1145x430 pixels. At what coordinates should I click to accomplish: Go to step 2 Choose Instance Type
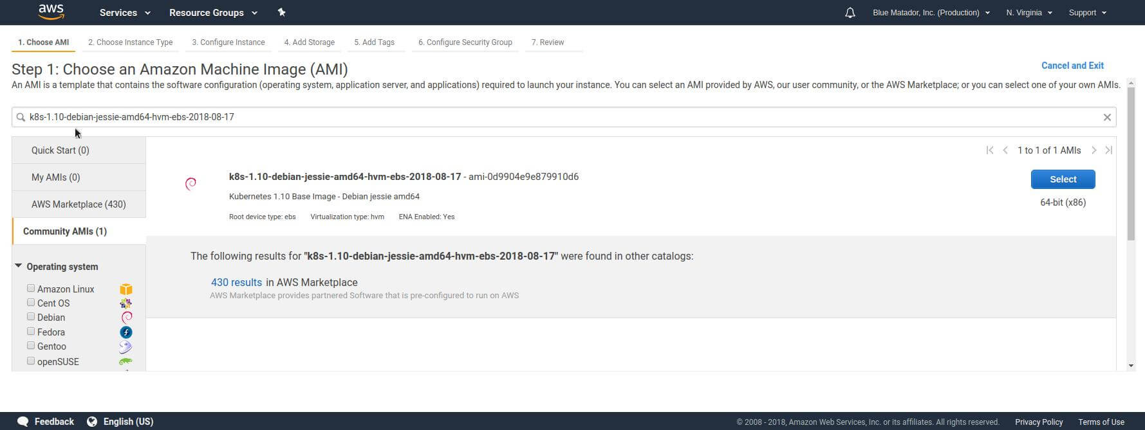(x=130, y=42)
